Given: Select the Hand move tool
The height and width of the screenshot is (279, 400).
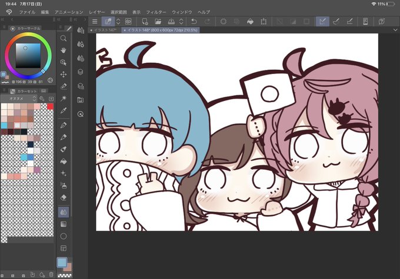Looking at the screenshot, I should 64,51.
